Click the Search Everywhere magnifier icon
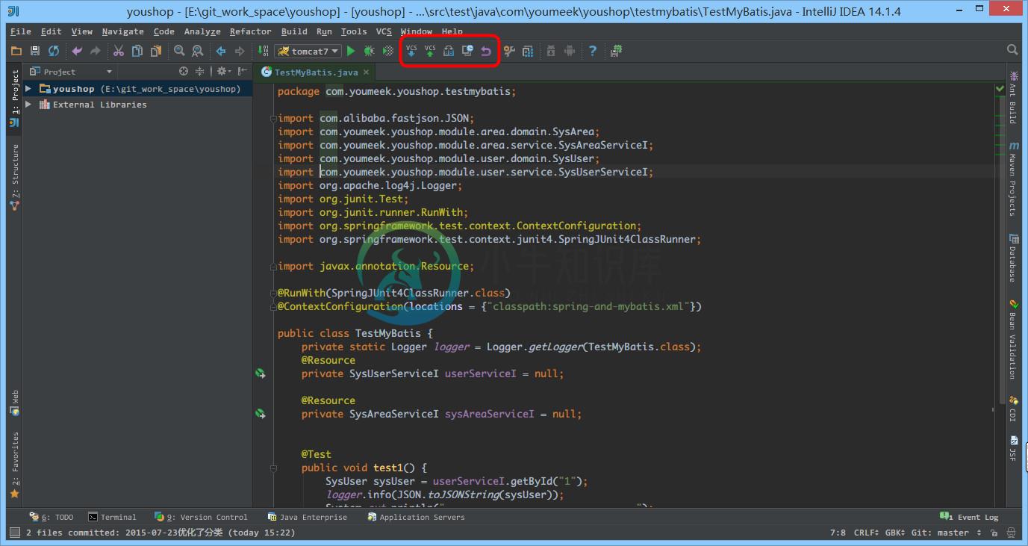 point(1012,50)
